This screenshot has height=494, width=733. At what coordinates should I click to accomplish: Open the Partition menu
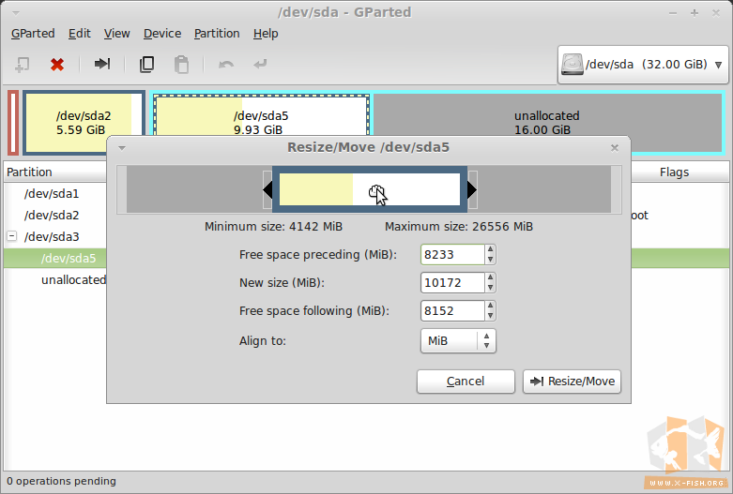tap(217, 34)
